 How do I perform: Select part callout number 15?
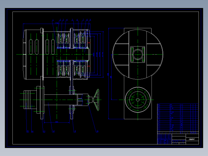click(x=28, y=132)
